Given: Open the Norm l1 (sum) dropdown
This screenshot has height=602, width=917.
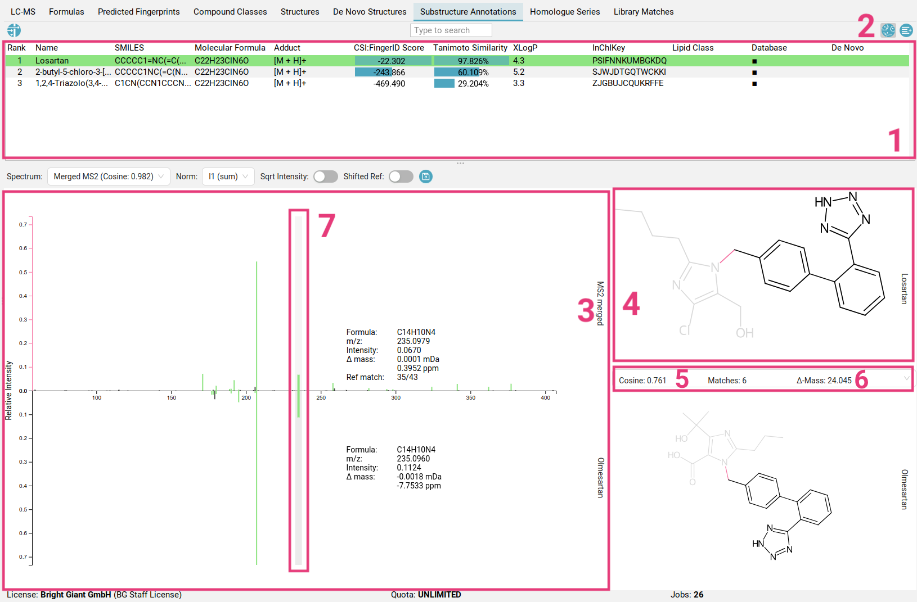Looking at the screenshot, I should 228,176.
